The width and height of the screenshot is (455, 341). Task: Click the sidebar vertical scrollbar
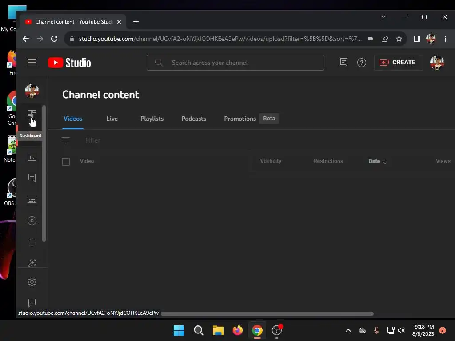pos(44,173)
